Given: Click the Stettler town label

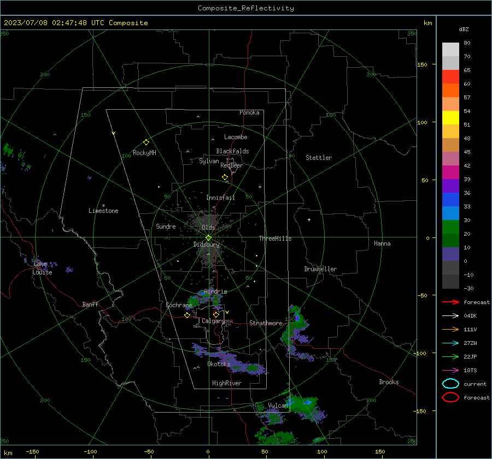Looking at the screenshot, I should point(319,158).
